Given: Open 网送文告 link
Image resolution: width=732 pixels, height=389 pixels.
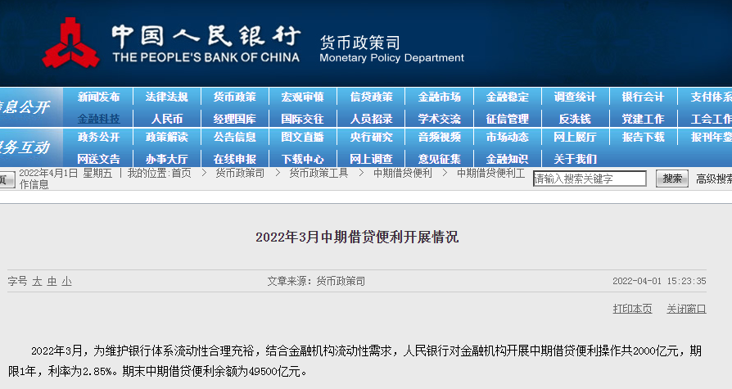Looking at the screenshot, I should click(x=98, y=159).
